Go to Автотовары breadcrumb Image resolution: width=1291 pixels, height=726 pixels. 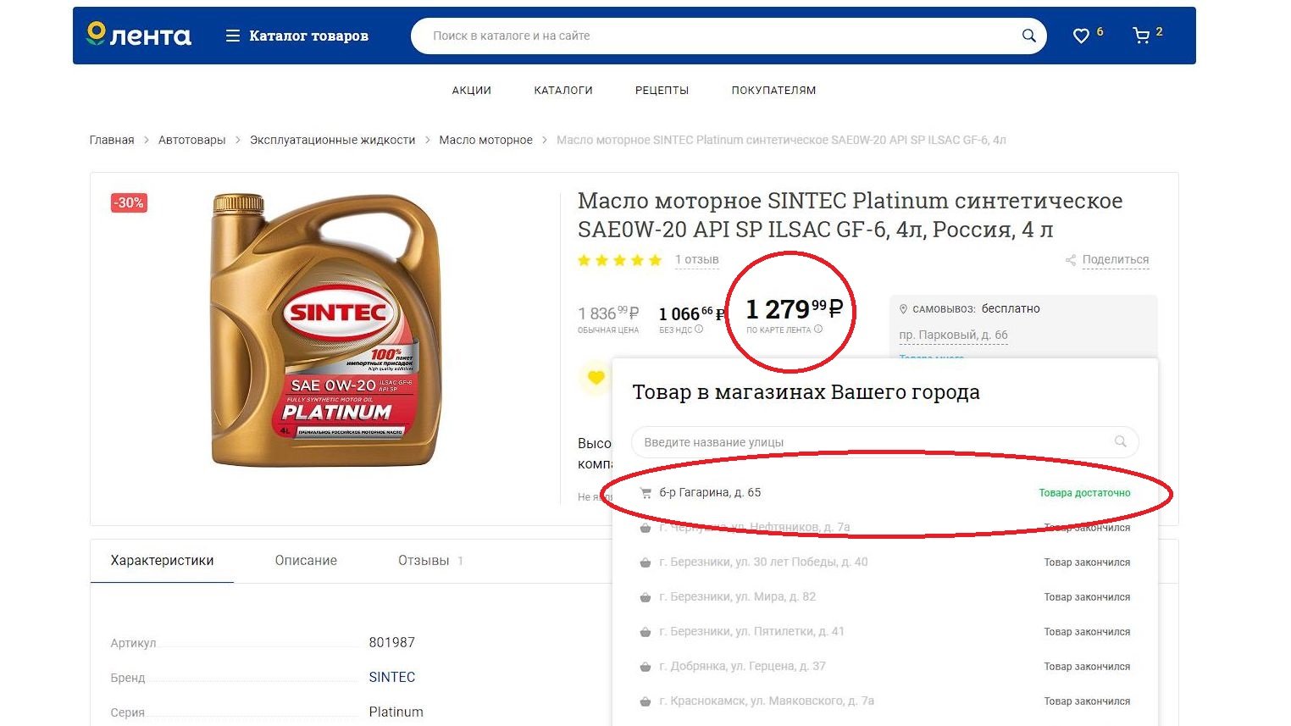coord(192,140)
